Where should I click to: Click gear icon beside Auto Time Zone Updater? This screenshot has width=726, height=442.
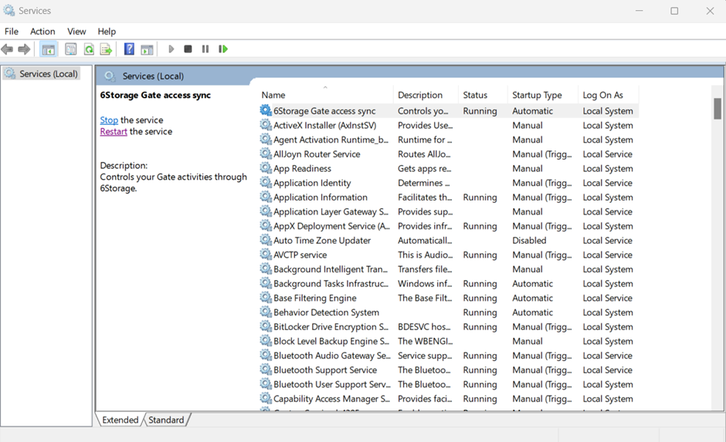coord(266,239)
